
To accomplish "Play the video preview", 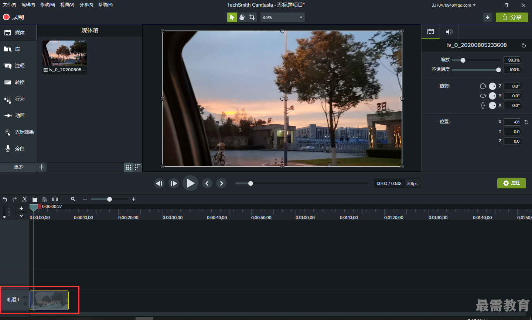I will [191, 183].
